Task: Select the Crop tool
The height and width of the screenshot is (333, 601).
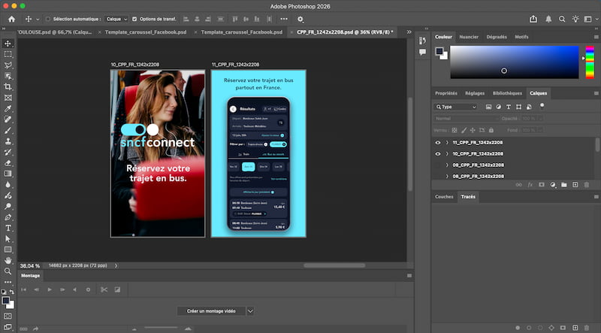Action: [8, 86]
